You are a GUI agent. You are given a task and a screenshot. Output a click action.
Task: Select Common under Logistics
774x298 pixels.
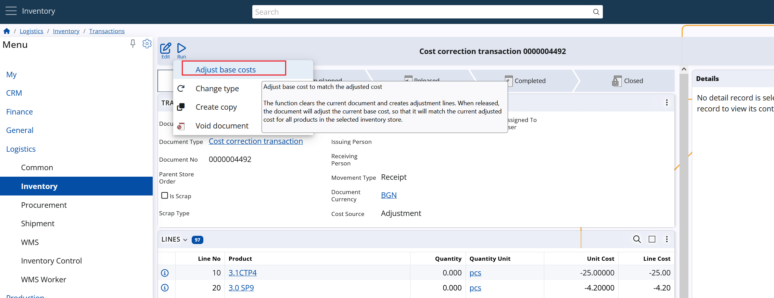[x=37, y=167]
